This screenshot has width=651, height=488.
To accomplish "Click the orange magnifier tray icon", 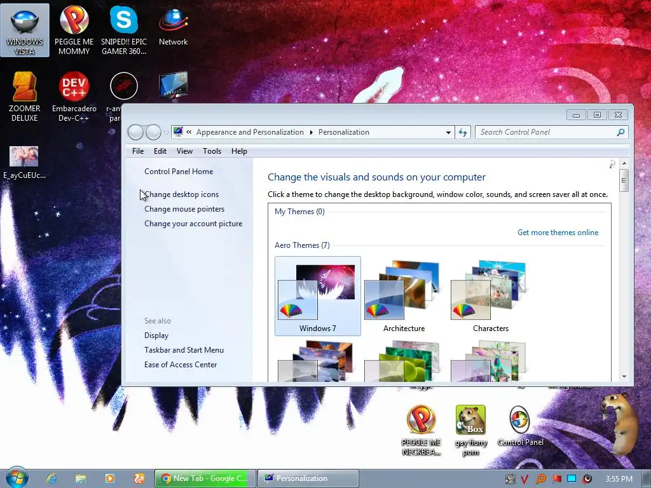I will 540,479.
